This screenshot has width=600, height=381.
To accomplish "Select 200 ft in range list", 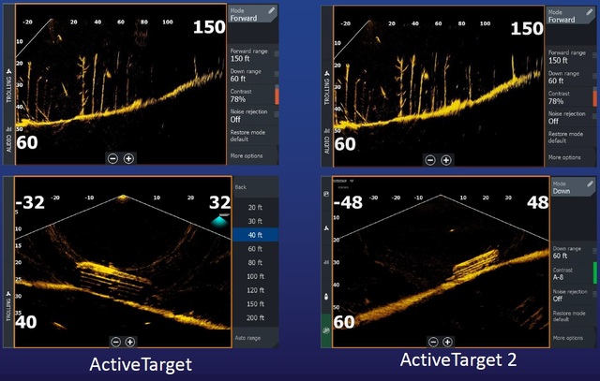I will pos(255,317).
